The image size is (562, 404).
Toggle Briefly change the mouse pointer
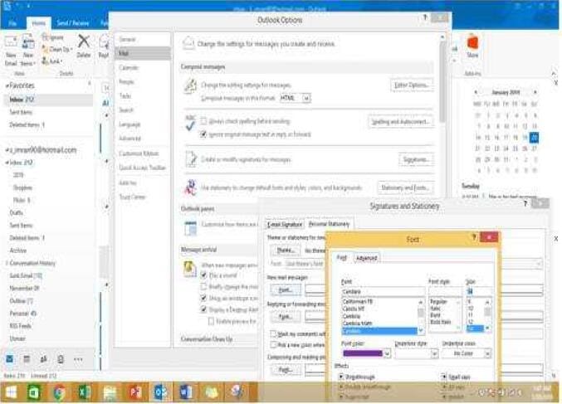coord(203,286)
